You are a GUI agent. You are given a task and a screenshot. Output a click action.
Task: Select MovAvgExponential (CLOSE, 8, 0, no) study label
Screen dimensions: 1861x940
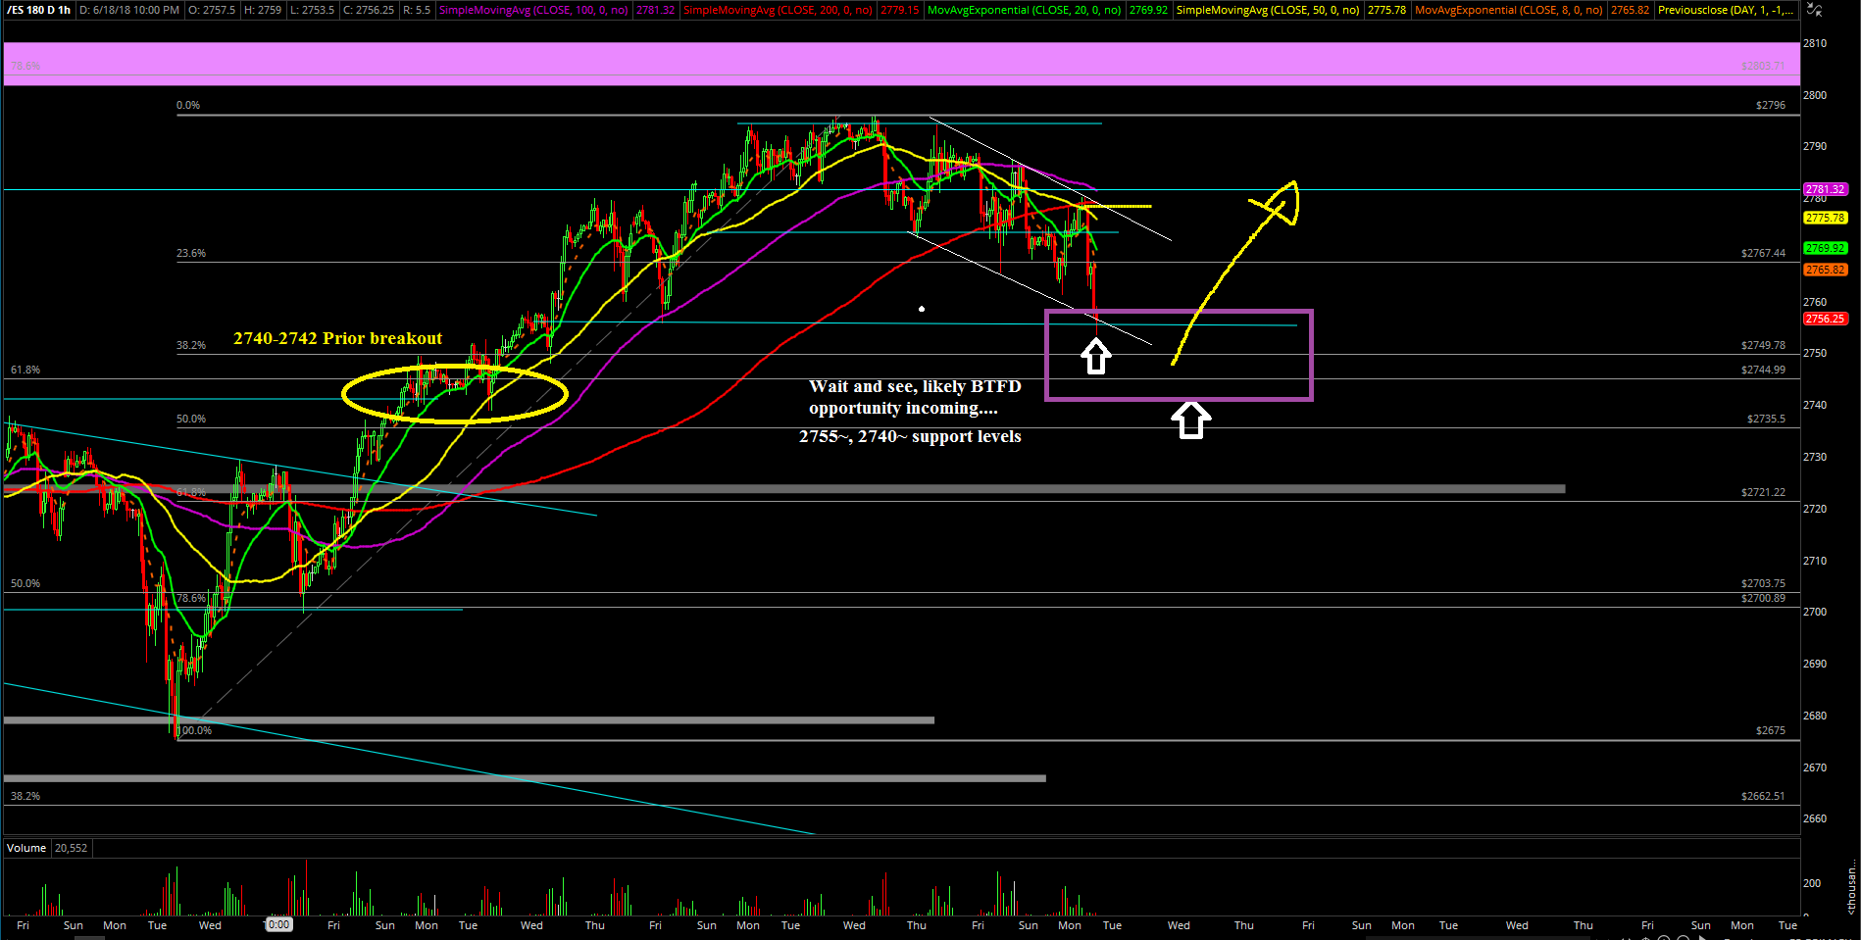pyautogui.click(x=1509, y=10)
